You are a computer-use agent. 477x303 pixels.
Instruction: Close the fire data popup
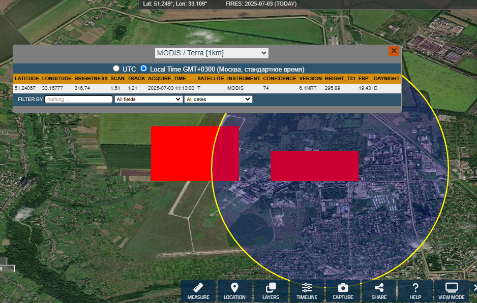coord(394,51)
